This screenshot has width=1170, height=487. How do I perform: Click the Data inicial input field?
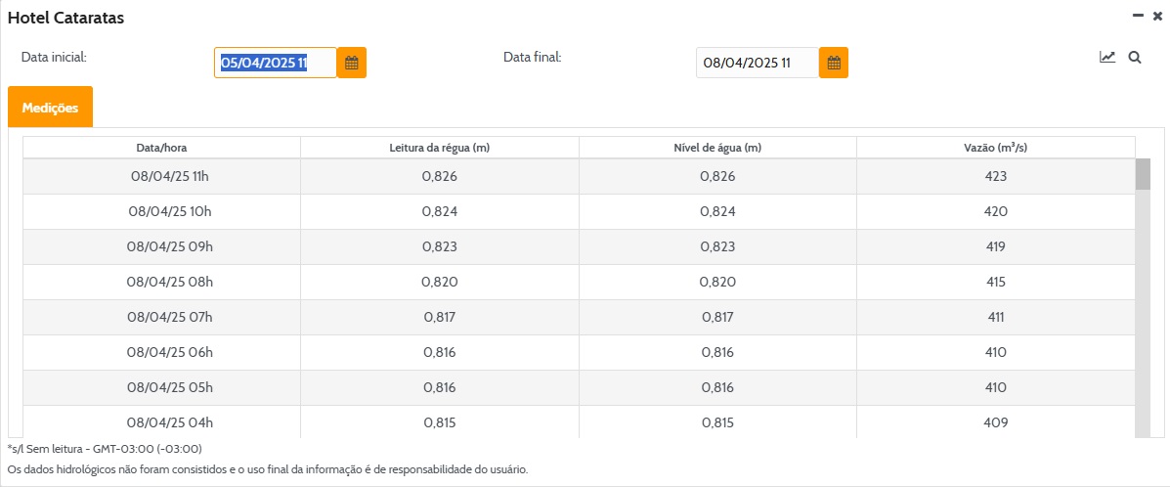[x=275, y=63]
